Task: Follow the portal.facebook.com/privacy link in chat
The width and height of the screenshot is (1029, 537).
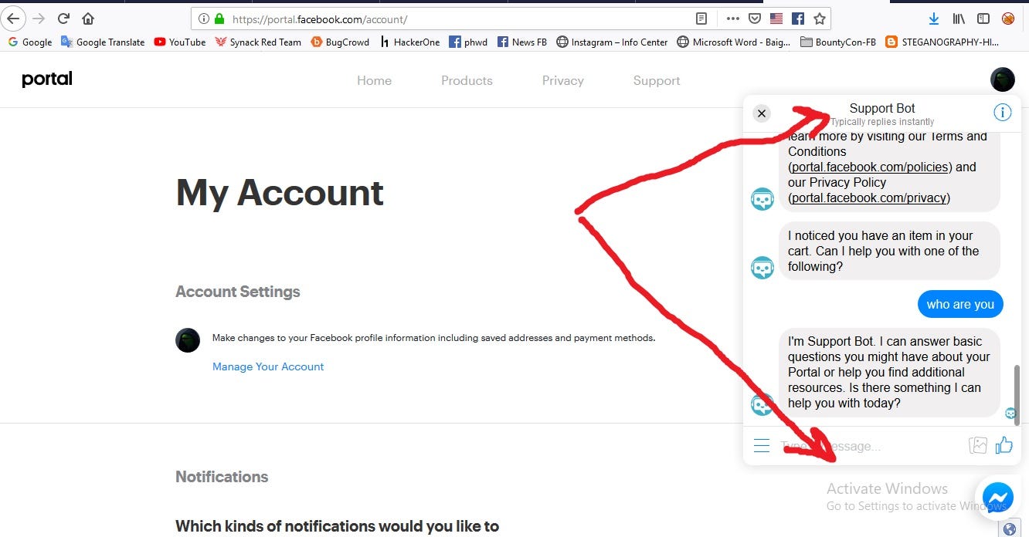Action: (869, 198)
